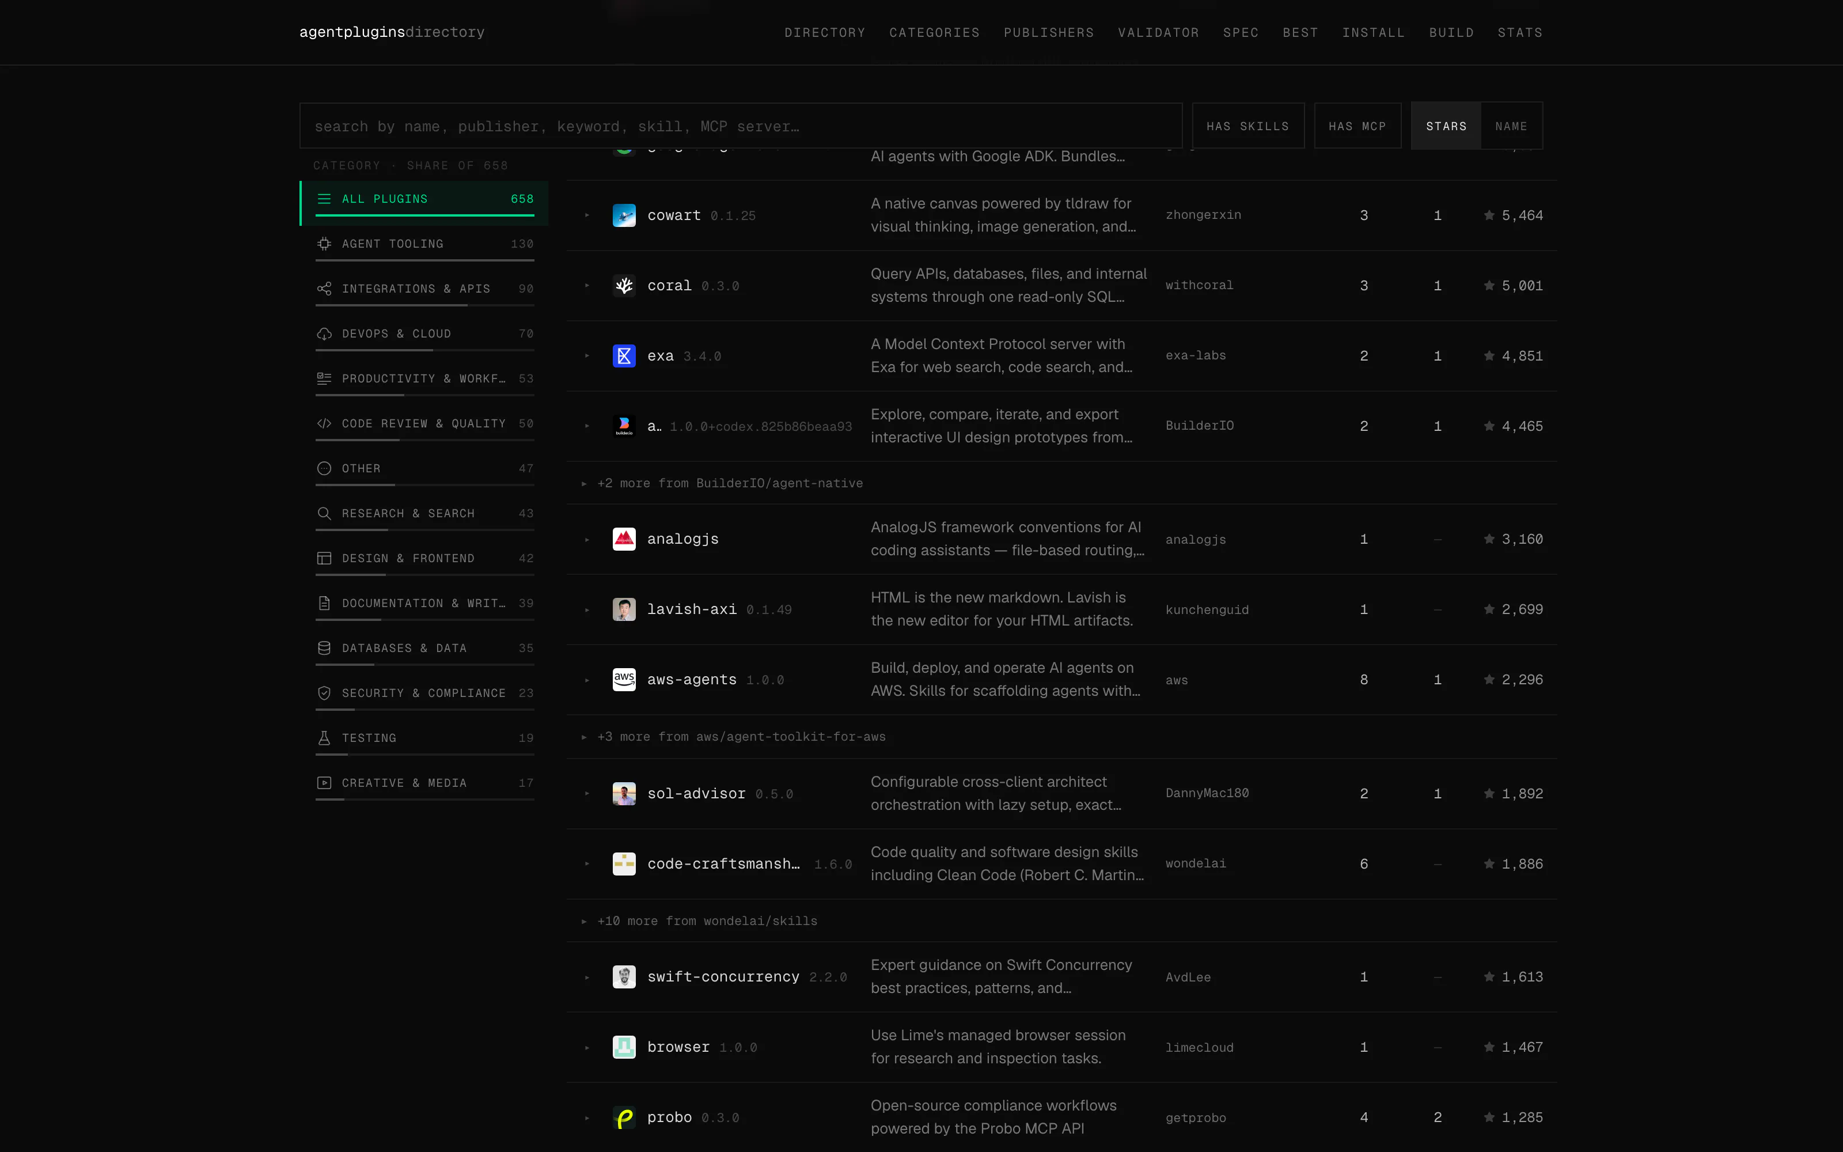This screenshot has width=1843, height=1152.
Task: Click the Design & Frontend layout icon
Action: click(324, 559)
